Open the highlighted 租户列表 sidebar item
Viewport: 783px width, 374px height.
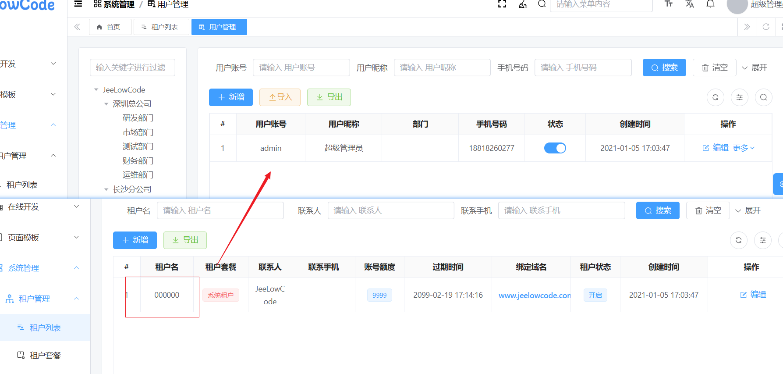(x=45, y=328)
